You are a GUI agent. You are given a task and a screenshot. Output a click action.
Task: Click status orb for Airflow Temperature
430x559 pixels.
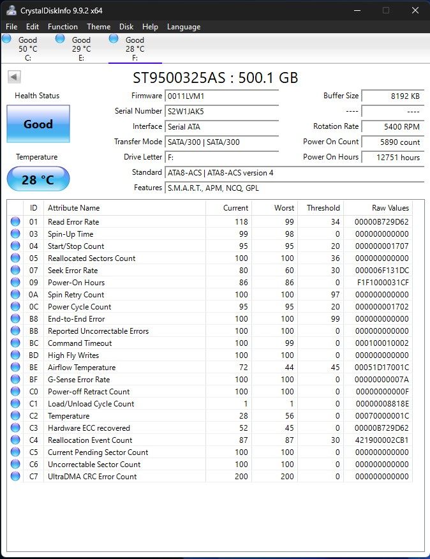15,367
